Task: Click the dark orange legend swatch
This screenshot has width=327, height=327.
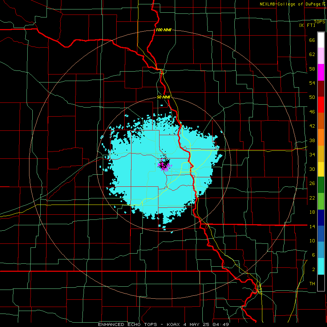Action: pos(321,121)
